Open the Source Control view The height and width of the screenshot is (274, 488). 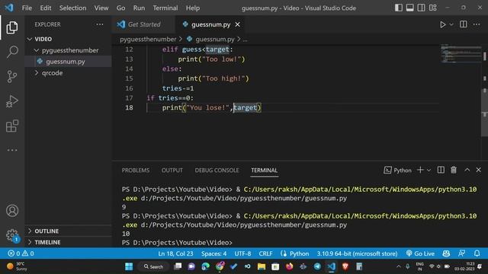tap(12, 76)
